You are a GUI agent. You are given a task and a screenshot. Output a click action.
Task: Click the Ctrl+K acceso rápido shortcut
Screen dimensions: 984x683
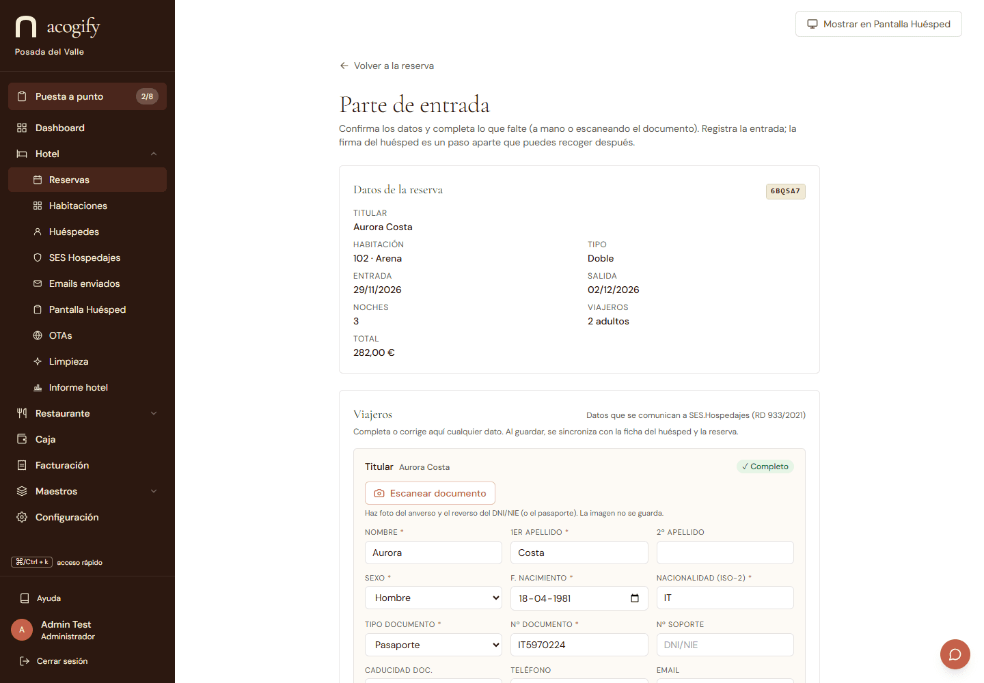(57, 562)
